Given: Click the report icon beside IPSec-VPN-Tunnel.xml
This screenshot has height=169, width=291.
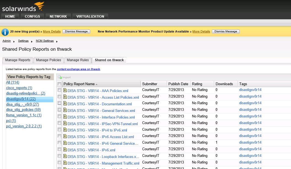Looking at the screenshot, I should click(x=65, y=124).
